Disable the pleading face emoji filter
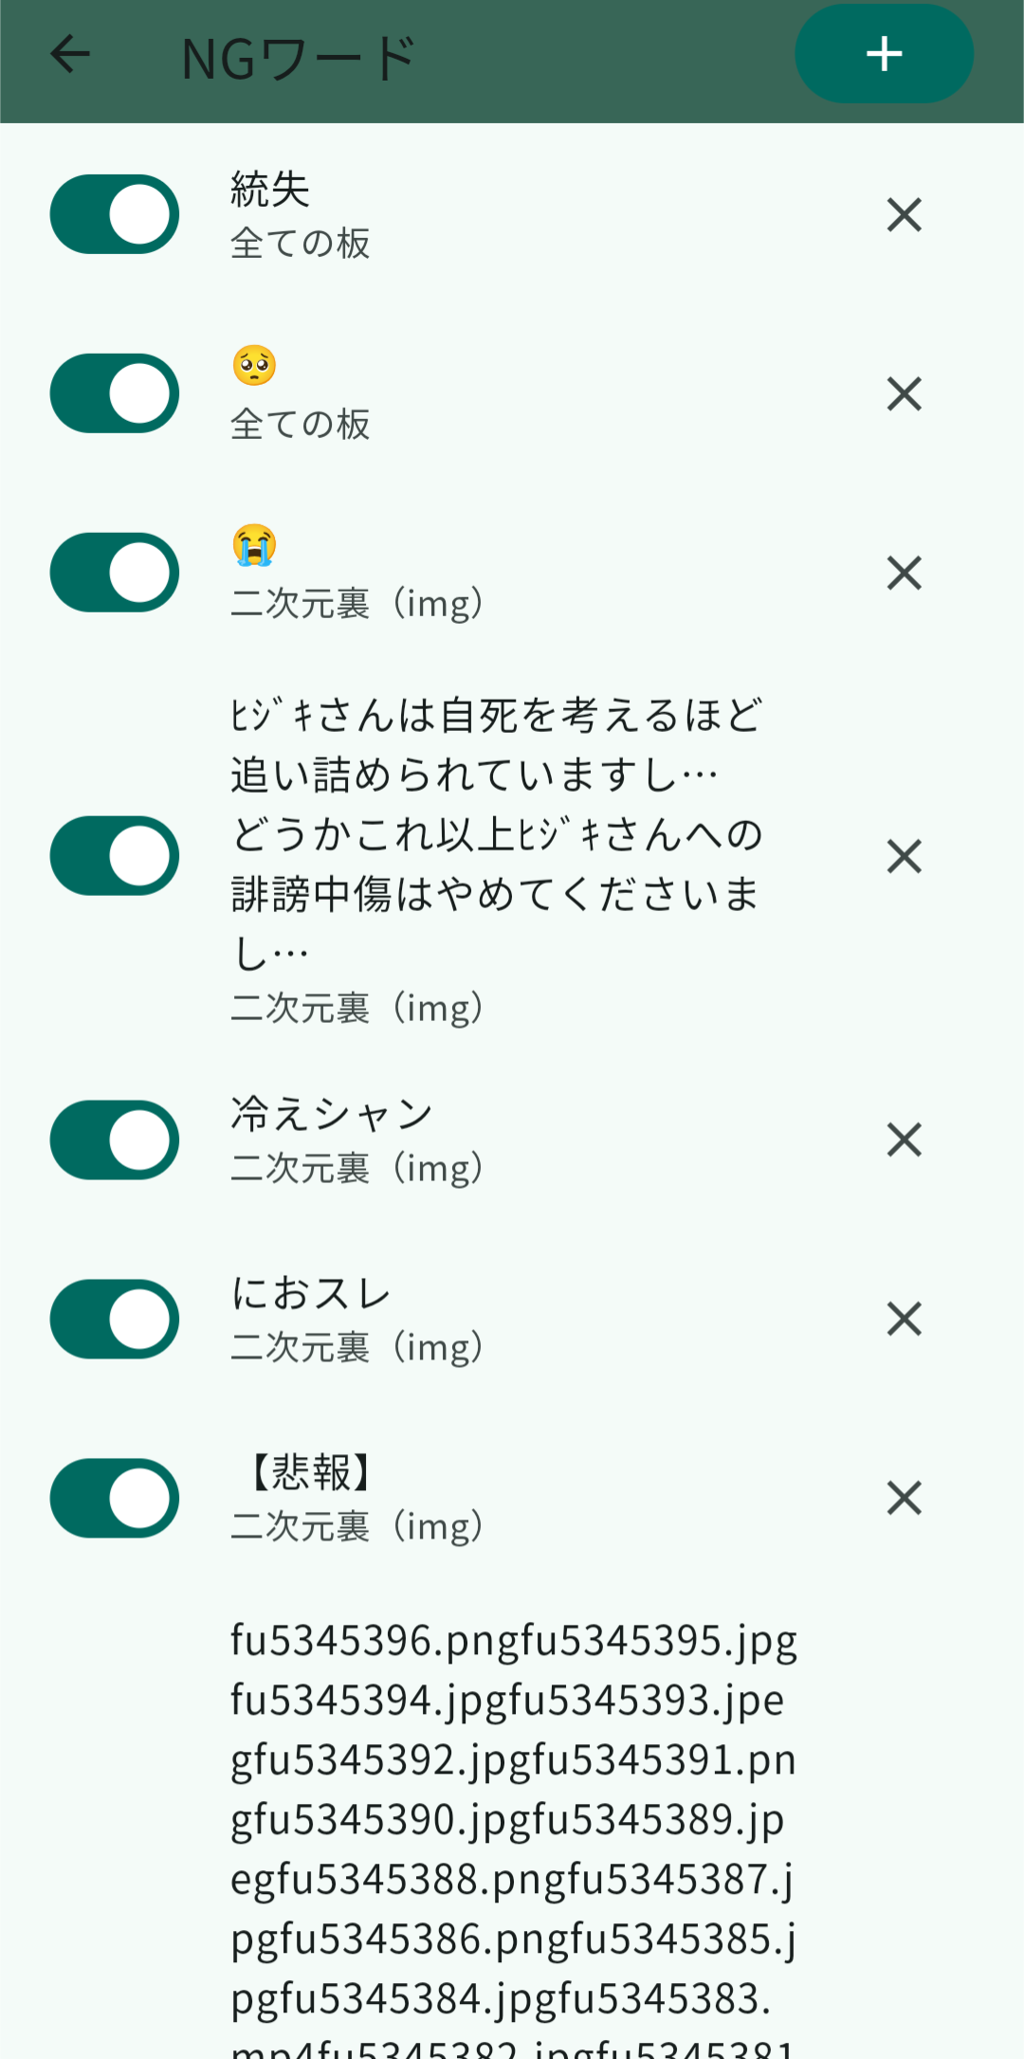 pyautogui.click(x=115, y=394)
